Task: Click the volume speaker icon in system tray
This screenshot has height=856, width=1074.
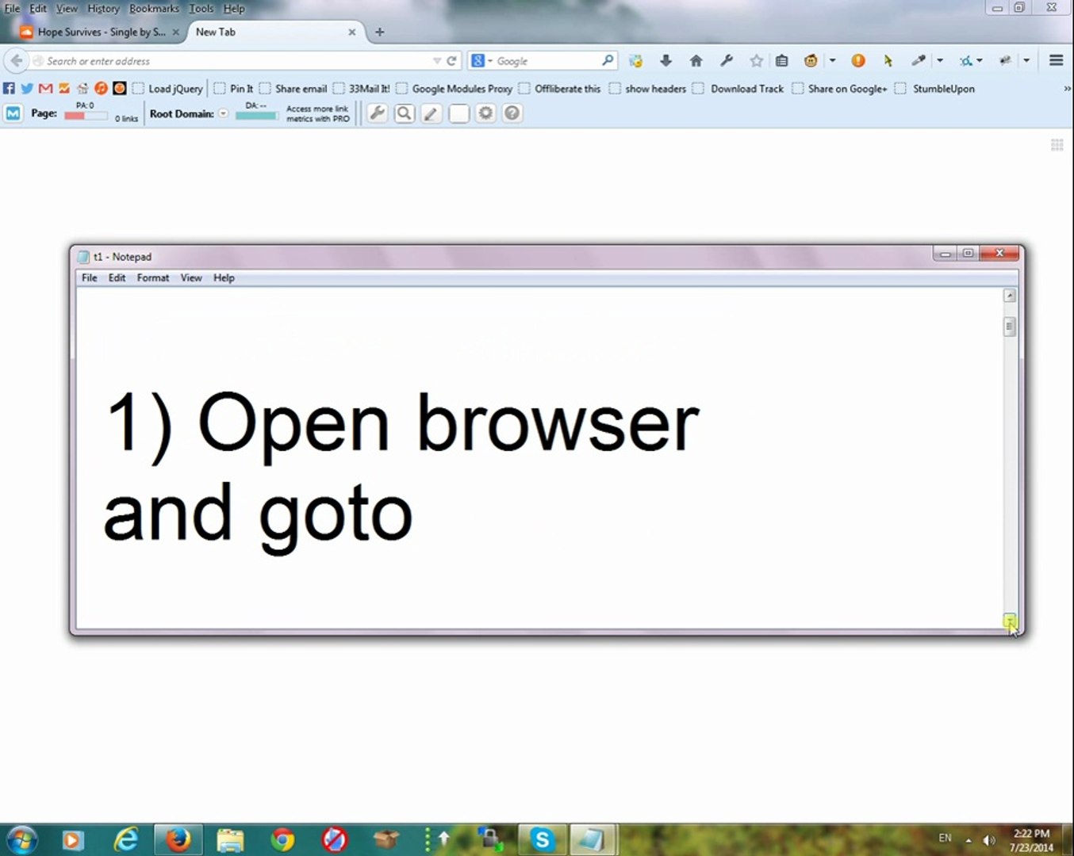Action: pos(989,840)
